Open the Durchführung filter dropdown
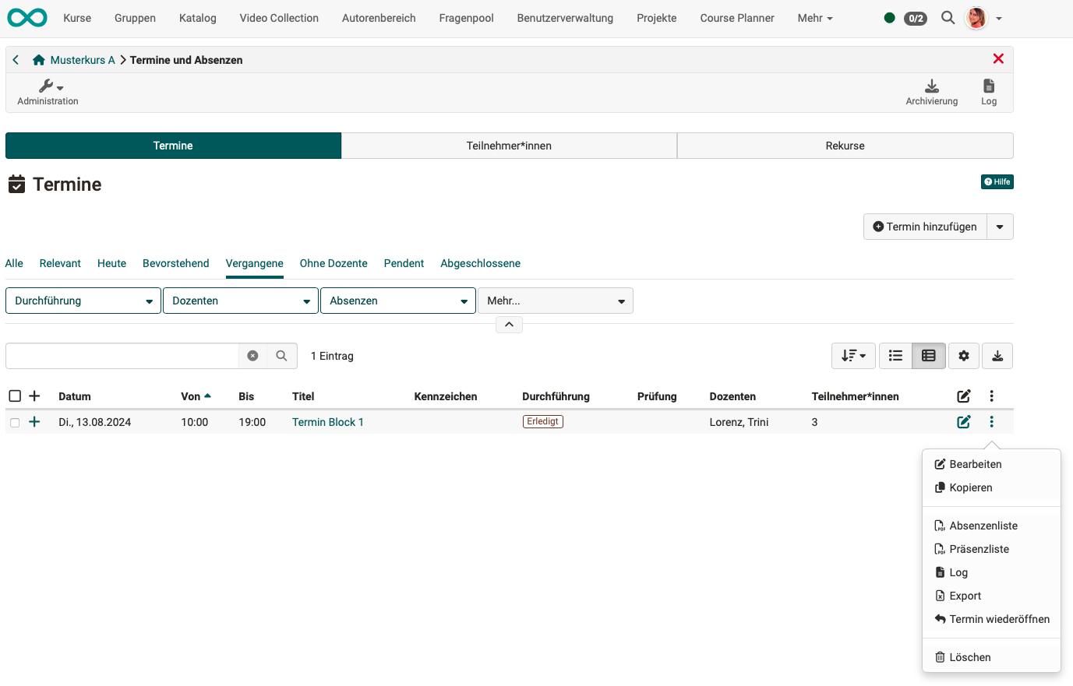Screen dimensions: 1073x686 83,301
